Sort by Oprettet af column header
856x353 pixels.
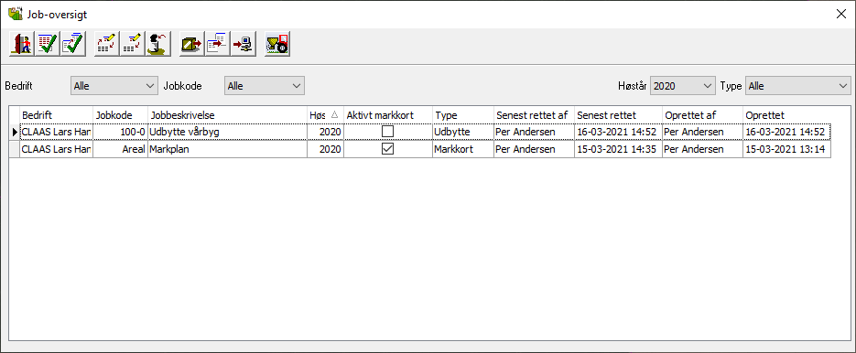[702, 115]
